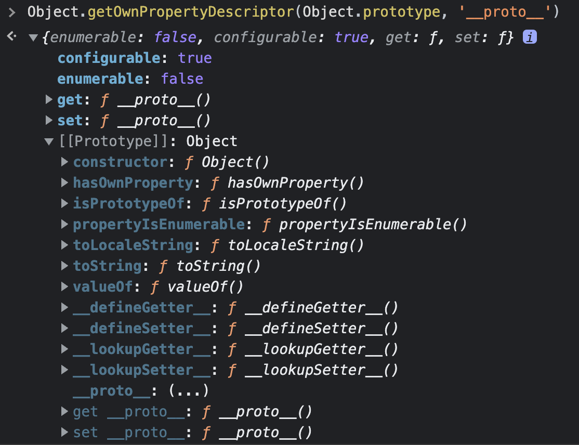Expand the __defineGetter__ function row
This screenshot has width=579, height=445.
click(x=64, y=307)
